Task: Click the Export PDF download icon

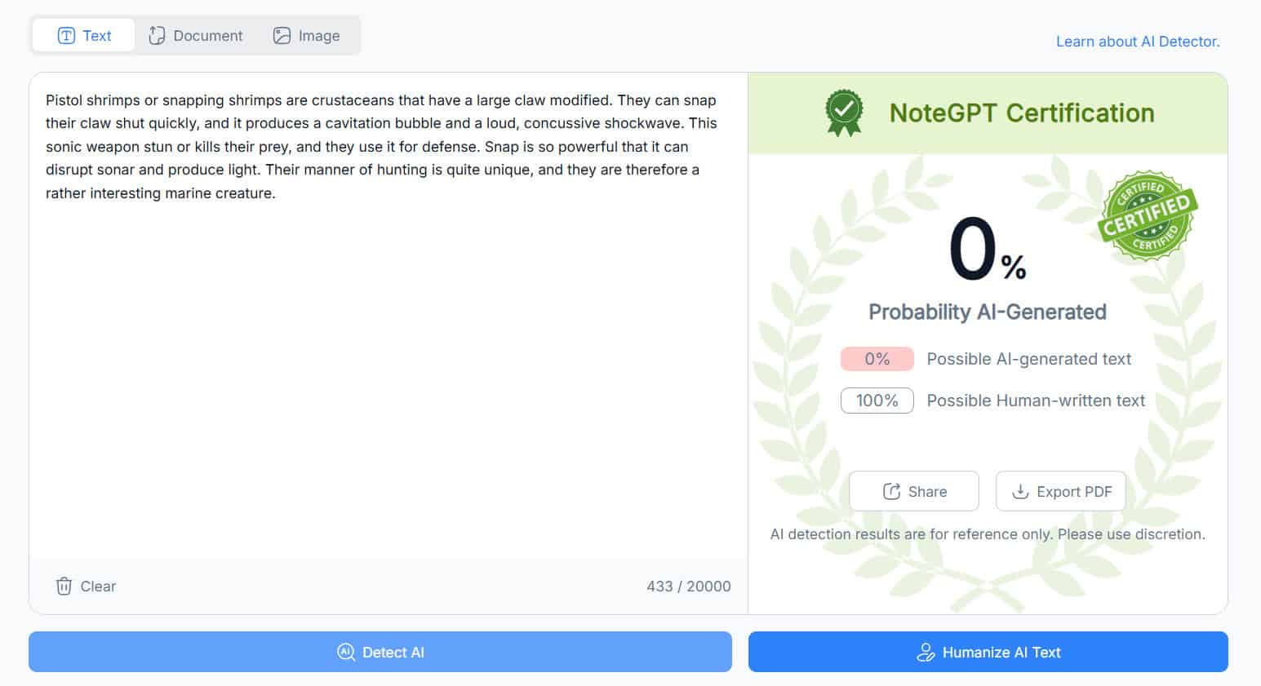Action: (x=1020, y=491)
